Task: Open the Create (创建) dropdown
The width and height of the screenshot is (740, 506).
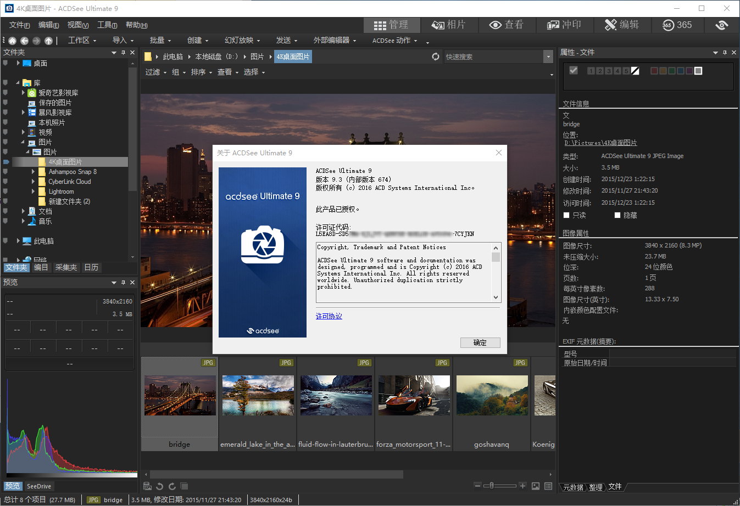Action: pos(198,40)
